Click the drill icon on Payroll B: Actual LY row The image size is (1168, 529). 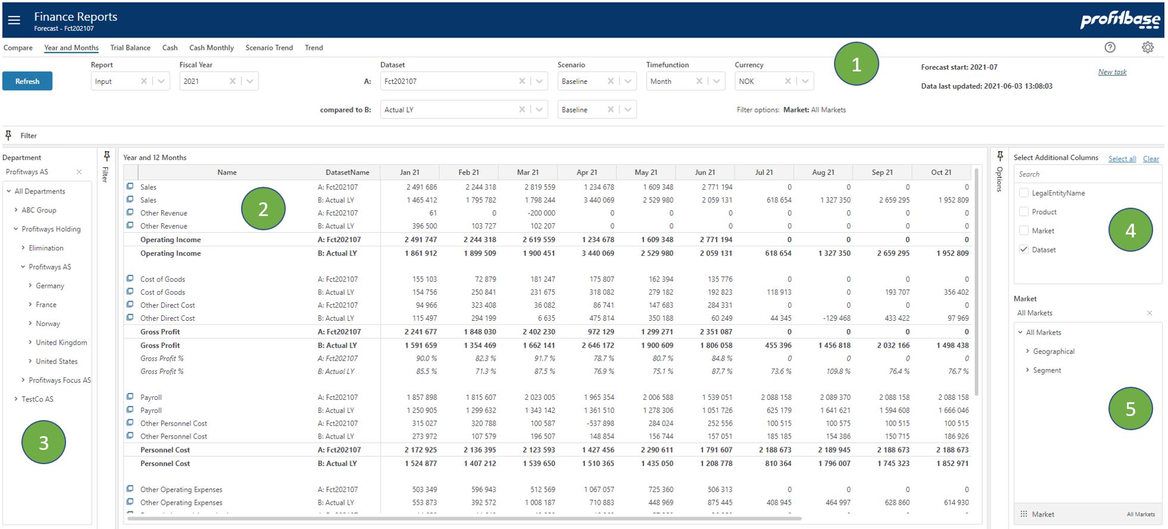click(x=130, y=409)
